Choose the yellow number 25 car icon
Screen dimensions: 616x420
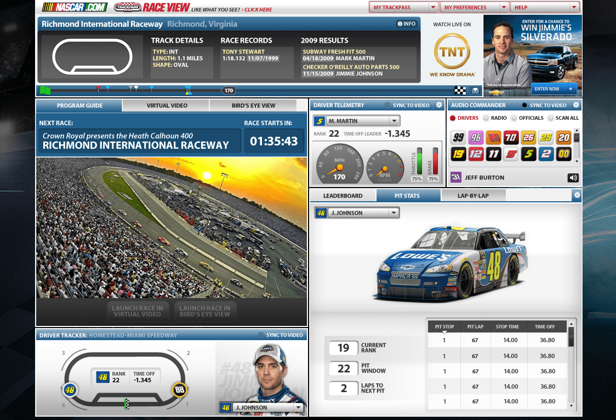coord(546,138)
